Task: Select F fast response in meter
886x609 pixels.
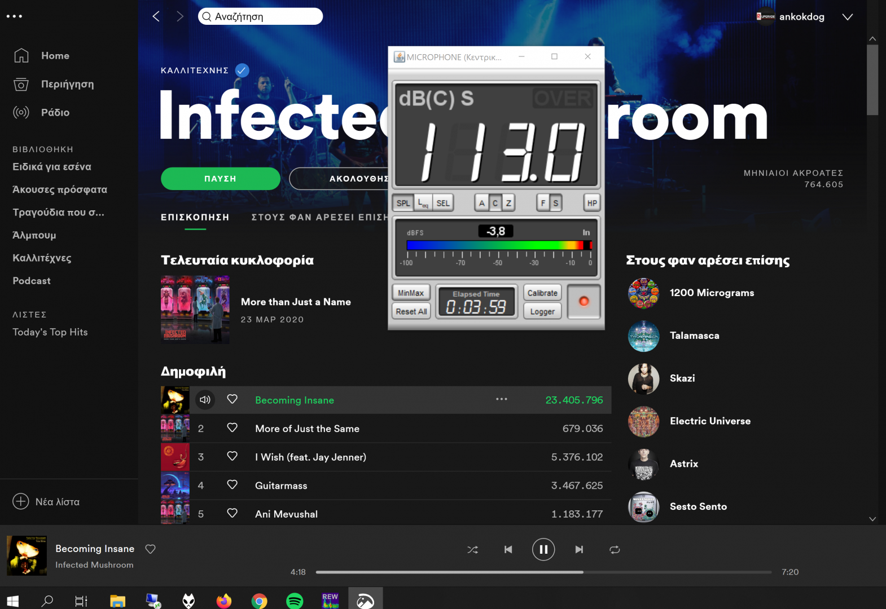Action: (543, 203)
